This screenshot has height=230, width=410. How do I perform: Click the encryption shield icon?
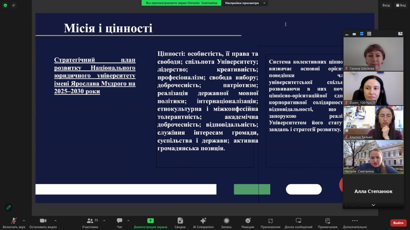5,5
